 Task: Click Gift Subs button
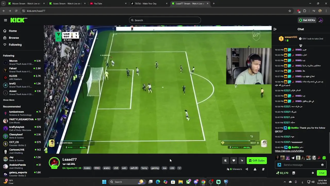pyautogui.click(x=257, y=160)
